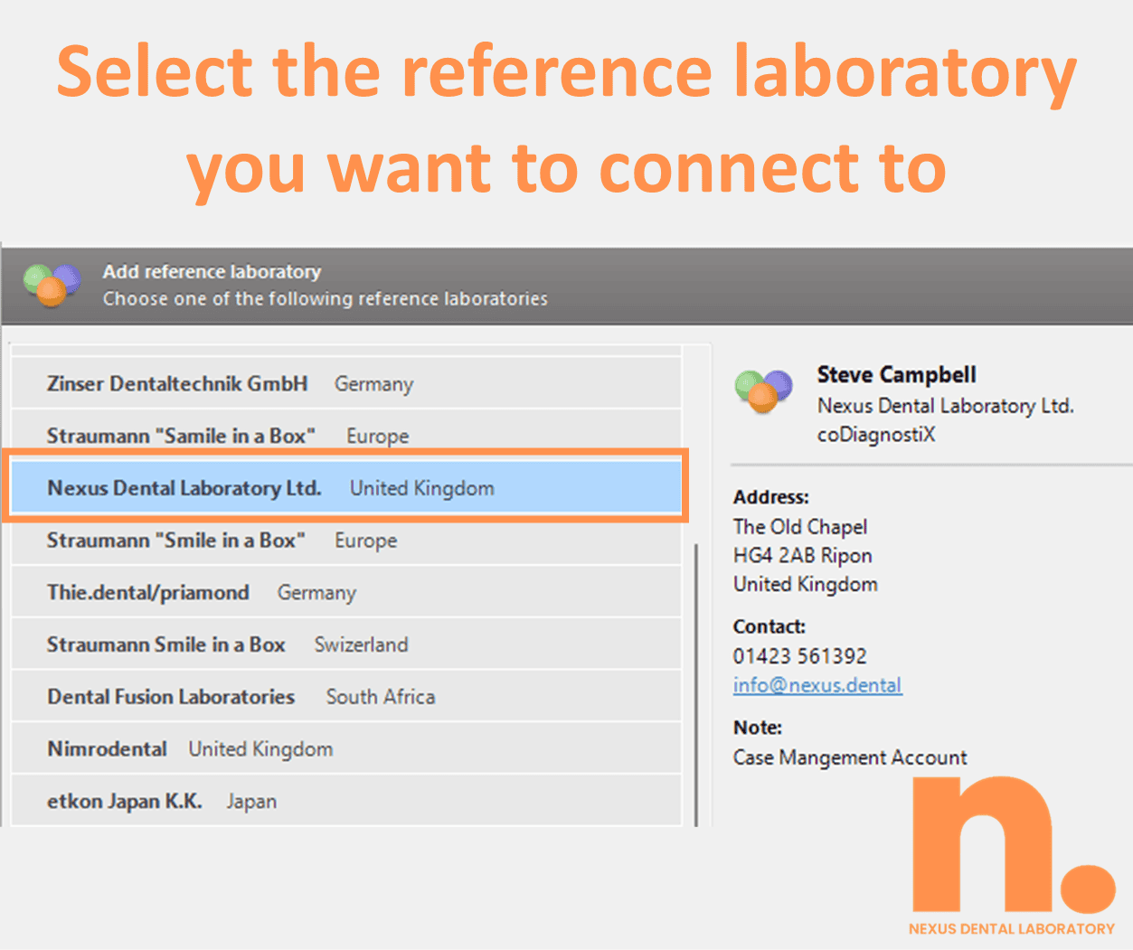The width and height of the screenshot is (1133, 950).
Task: Click The Old Chapel address line
Action: 800,527
